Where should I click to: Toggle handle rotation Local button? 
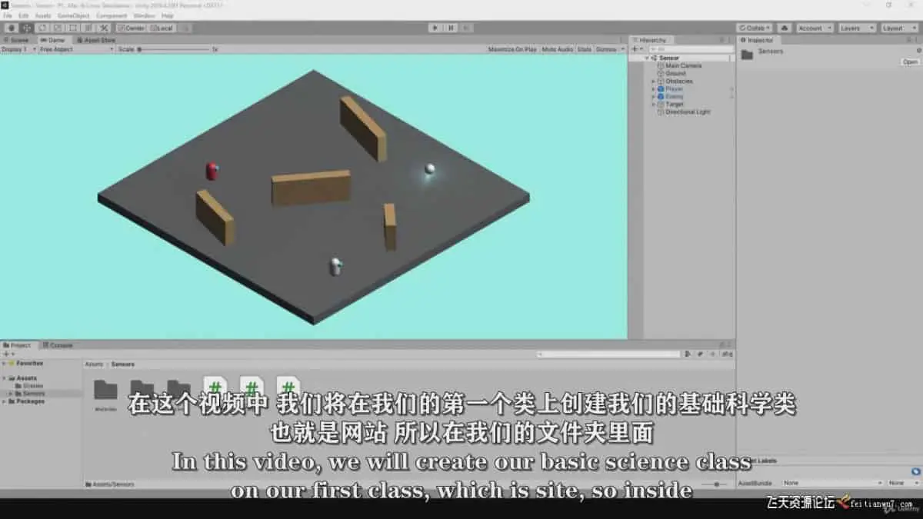(x=162, y=28)
